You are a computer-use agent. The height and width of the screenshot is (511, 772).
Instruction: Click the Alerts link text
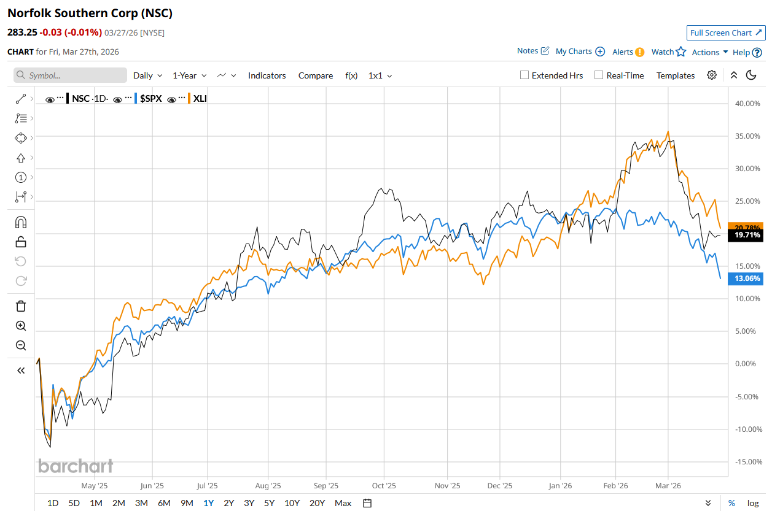pos(623,52)
